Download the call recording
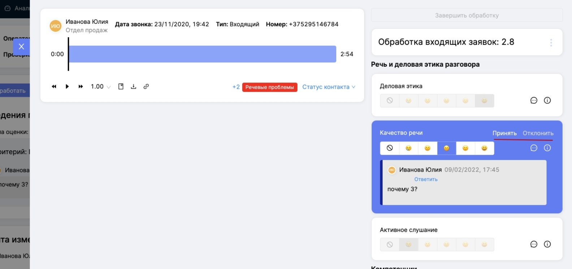Image resolution: width=572 pixels, height=269 pixels. tap(134, 87)
